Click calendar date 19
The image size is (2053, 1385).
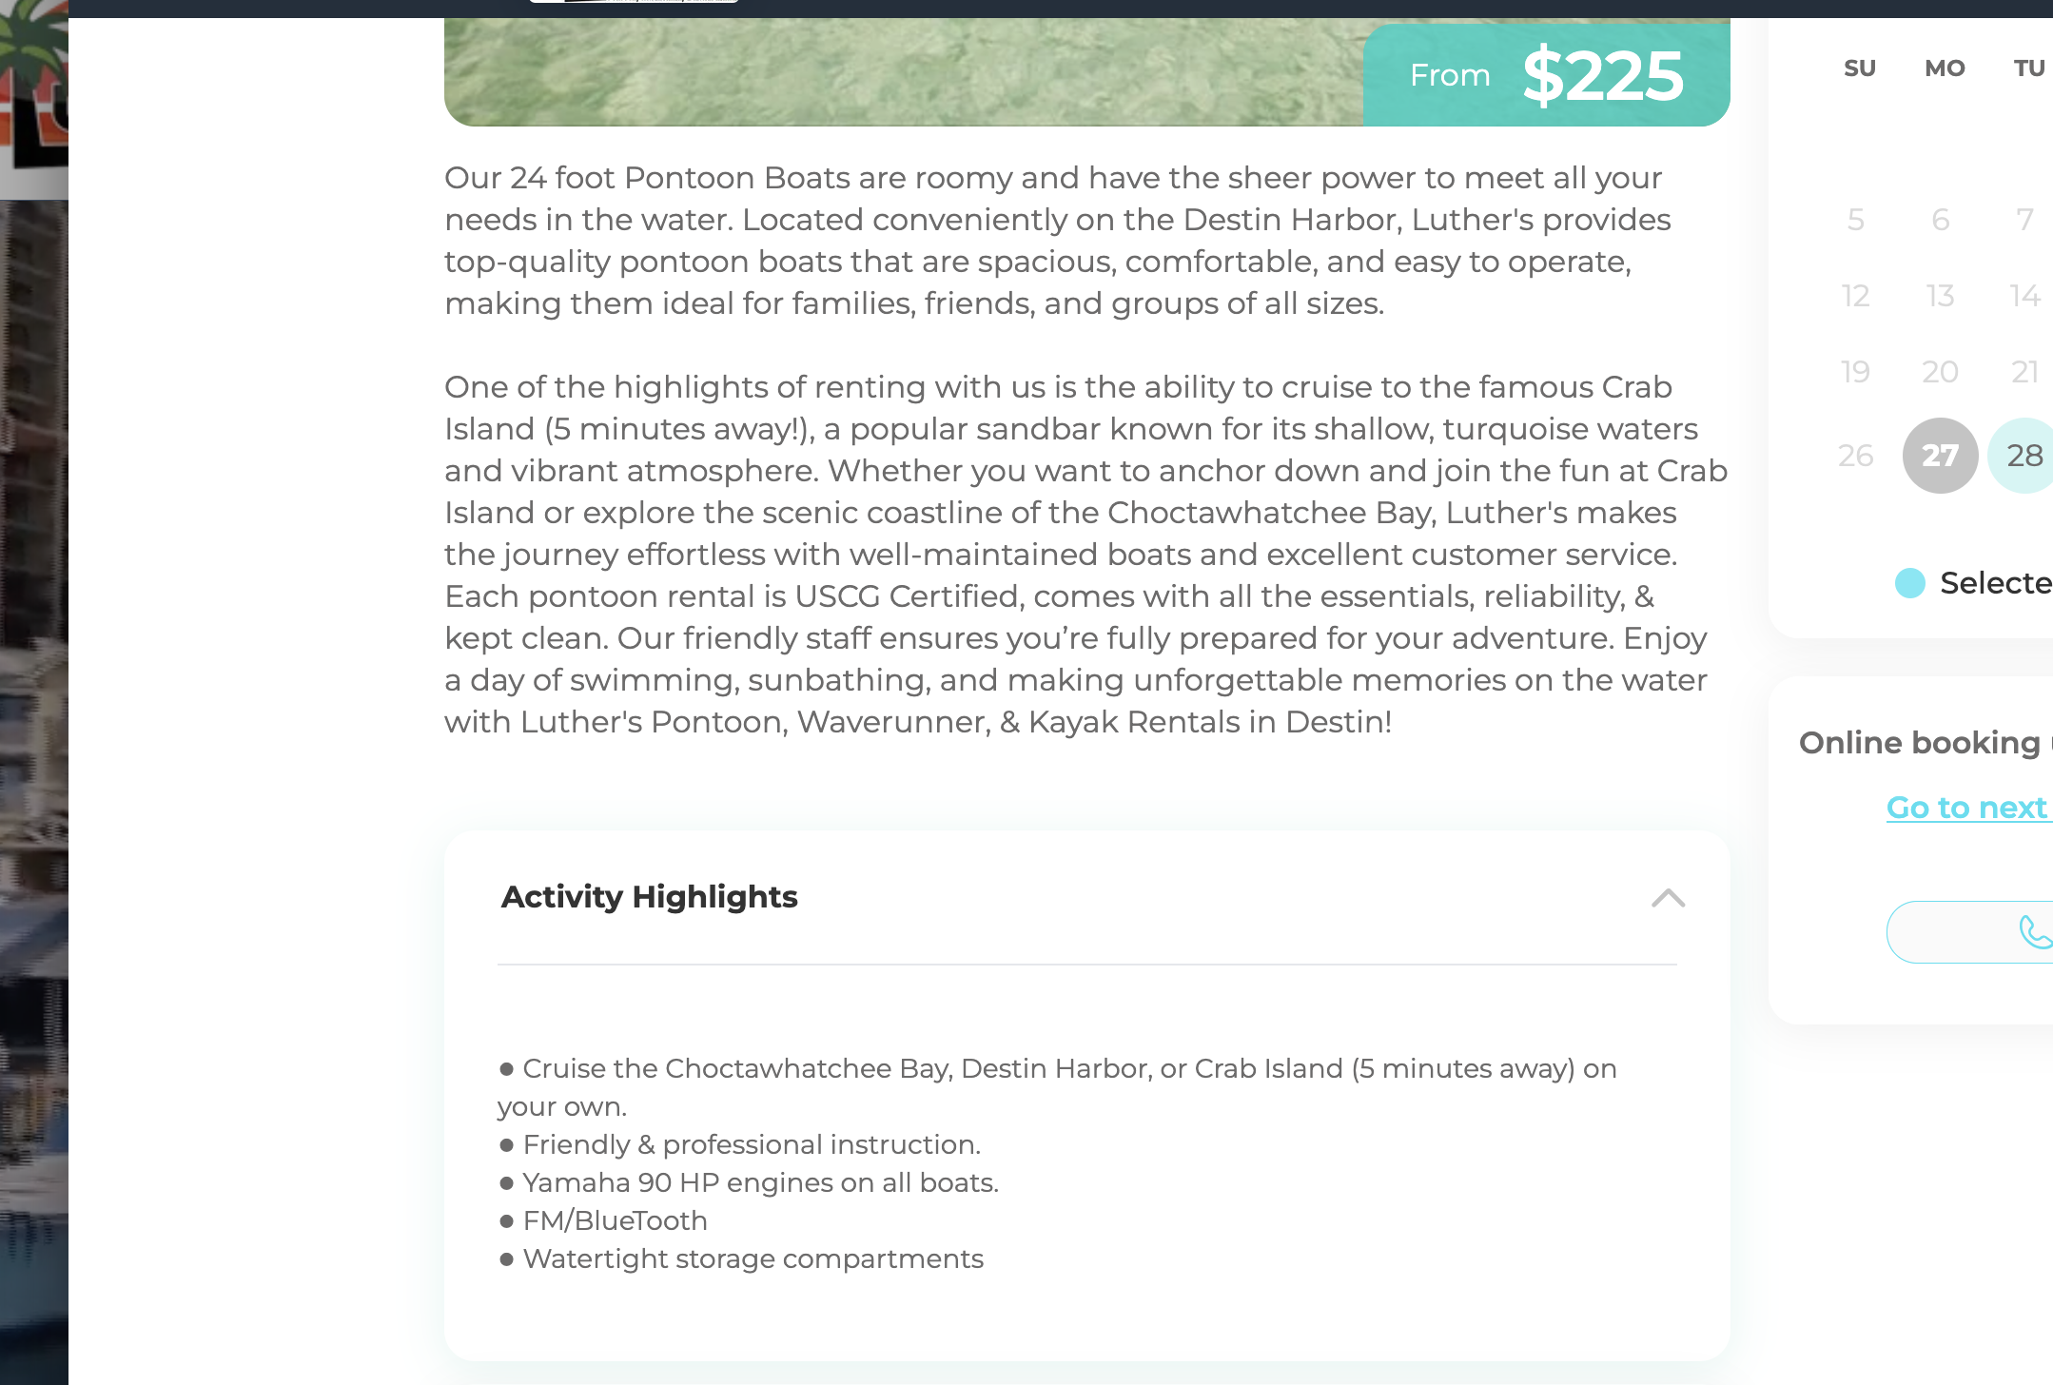(1855, 372)
